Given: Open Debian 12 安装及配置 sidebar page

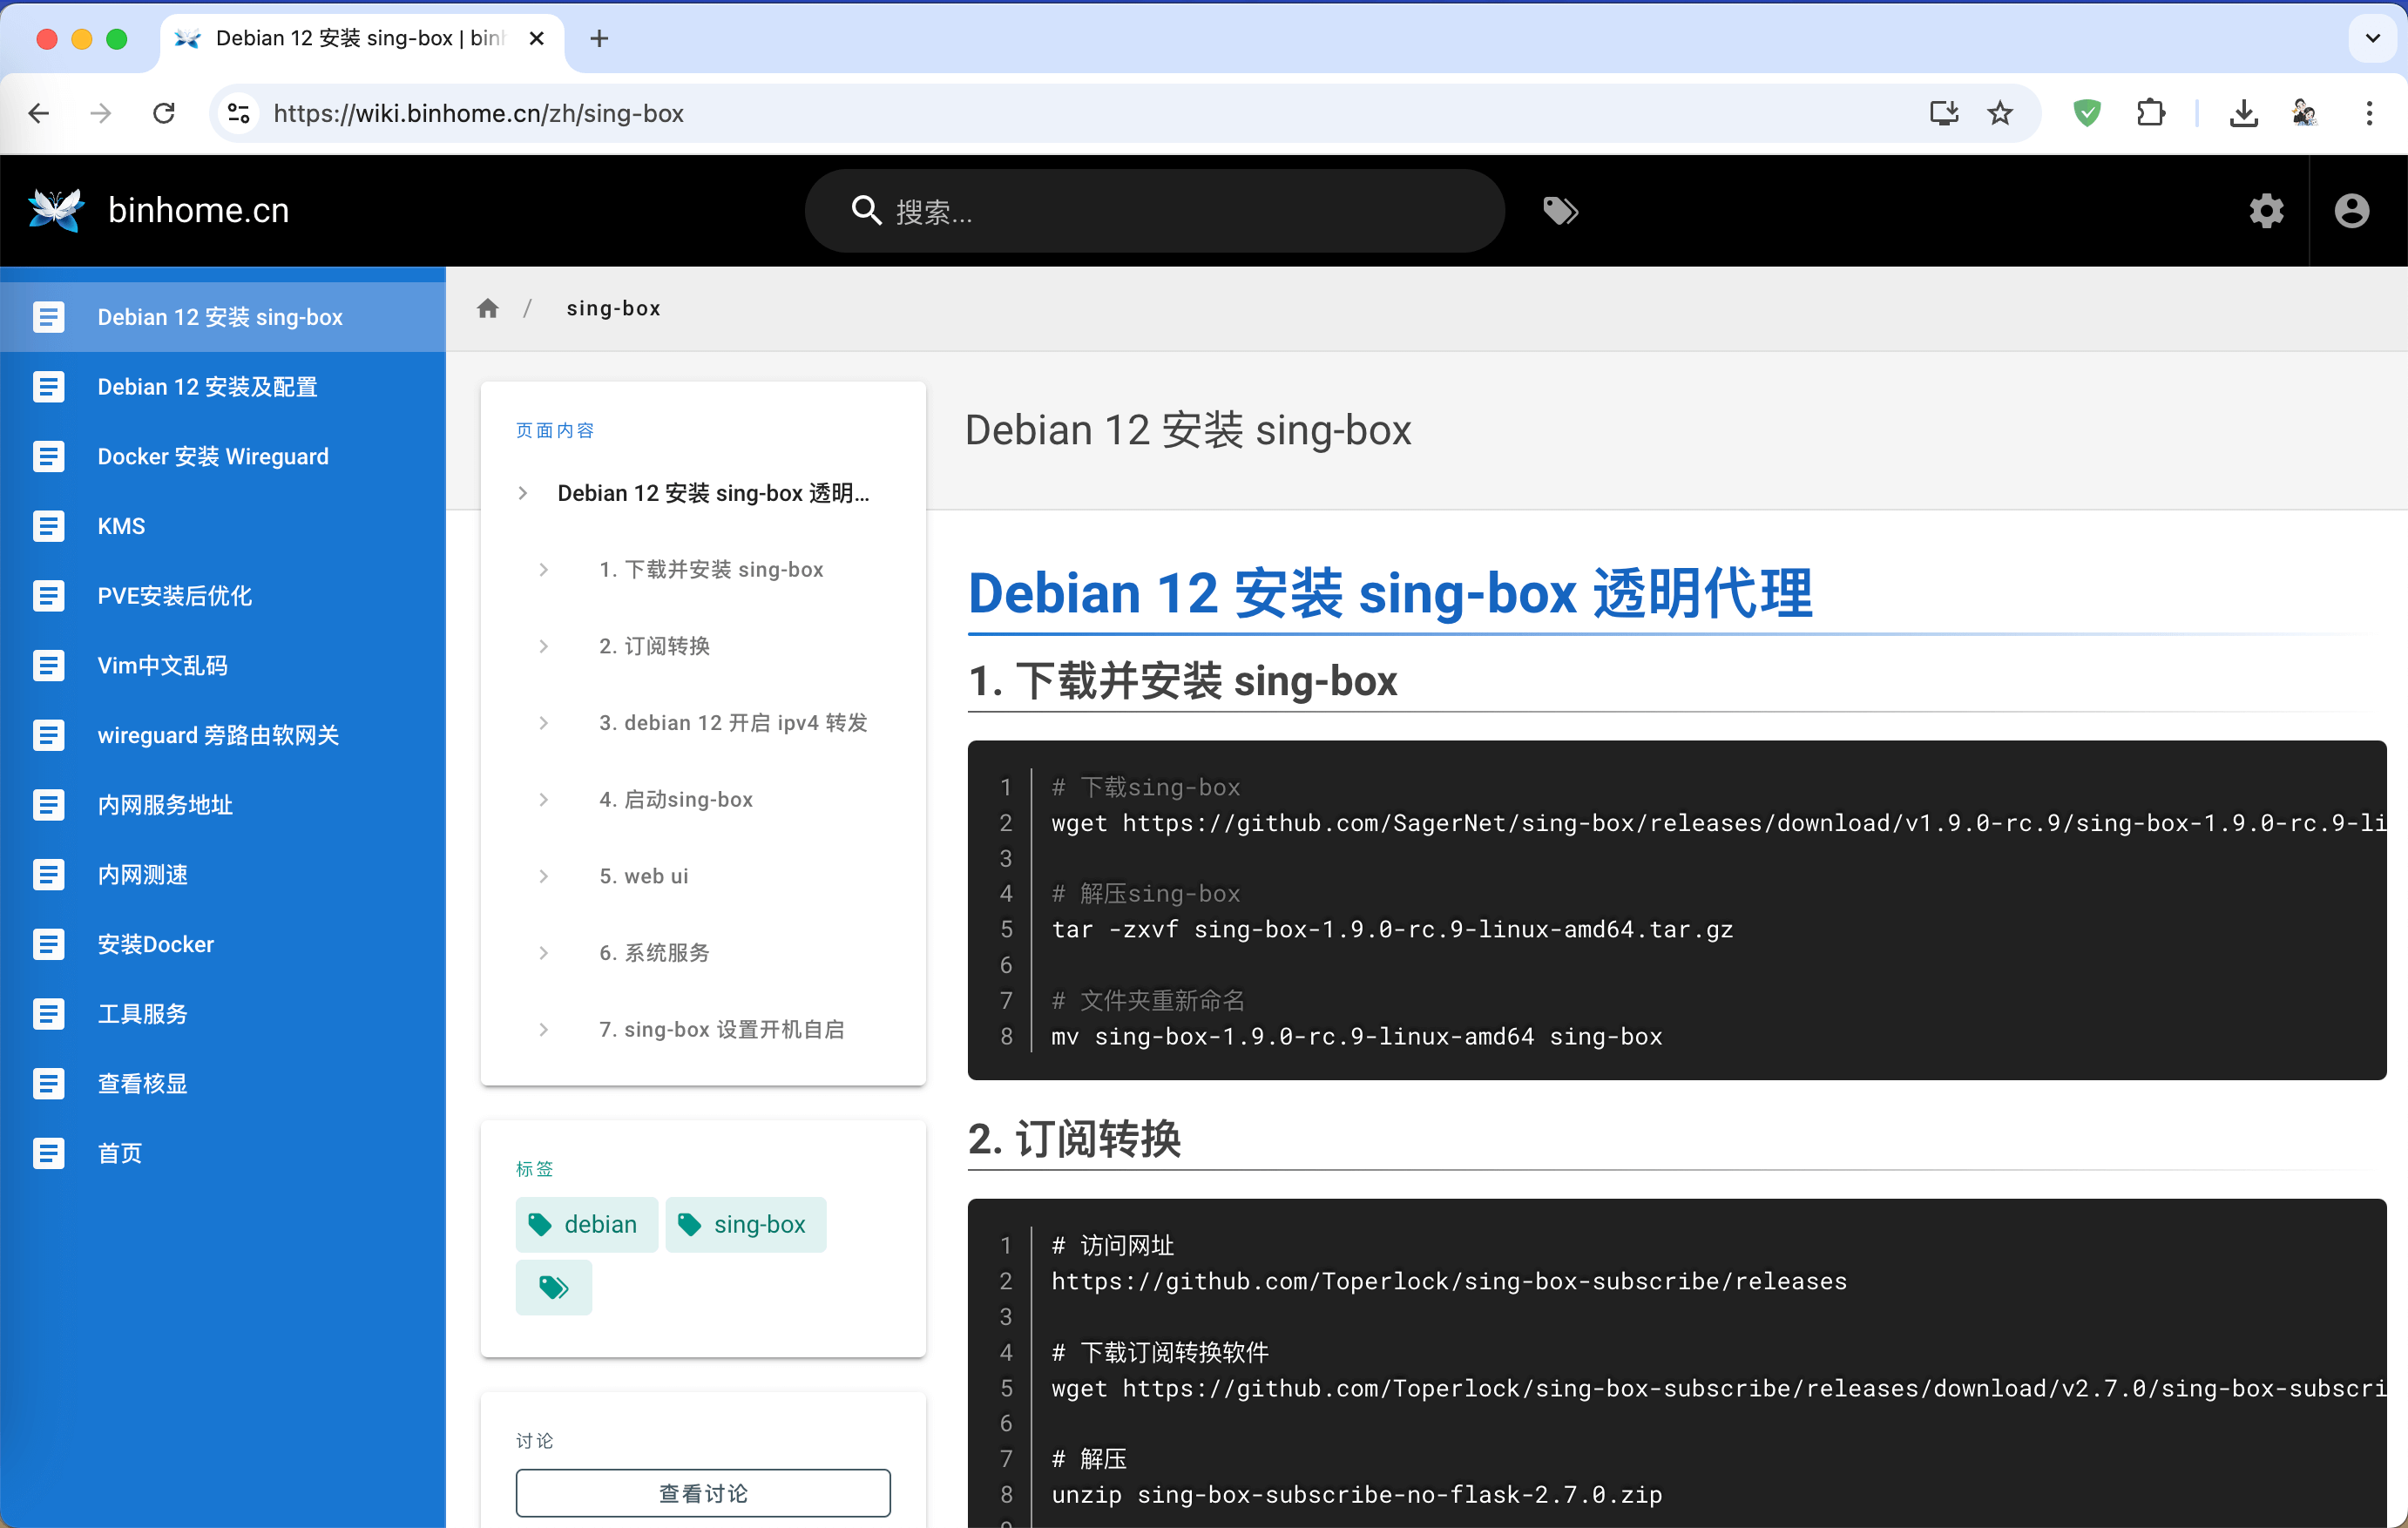Looking at the screenshot, I should [x=222, y=387].
